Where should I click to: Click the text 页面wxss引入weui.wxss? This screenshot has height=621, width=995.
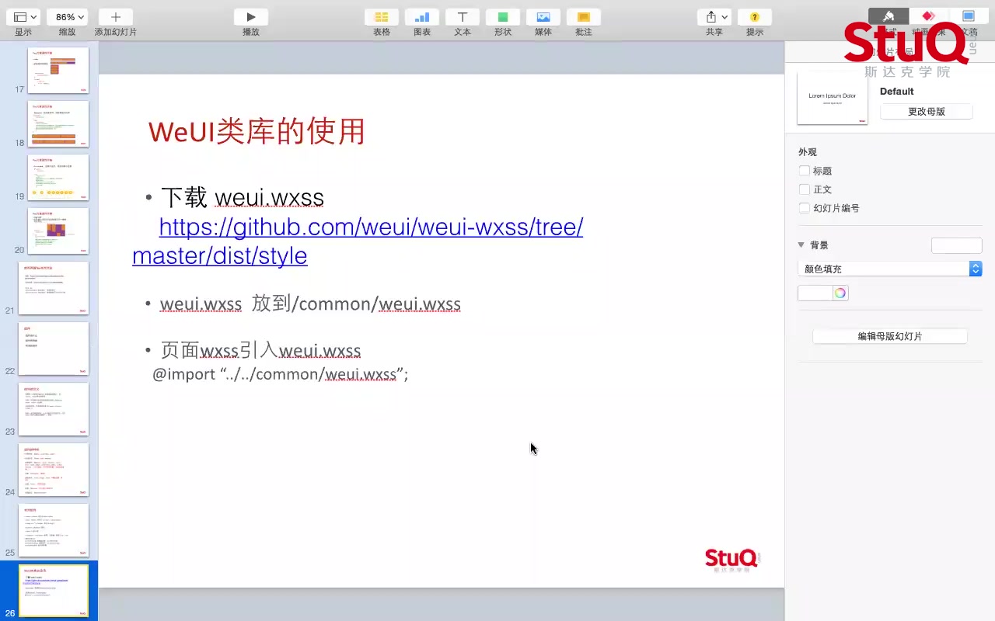pos(260,351)
